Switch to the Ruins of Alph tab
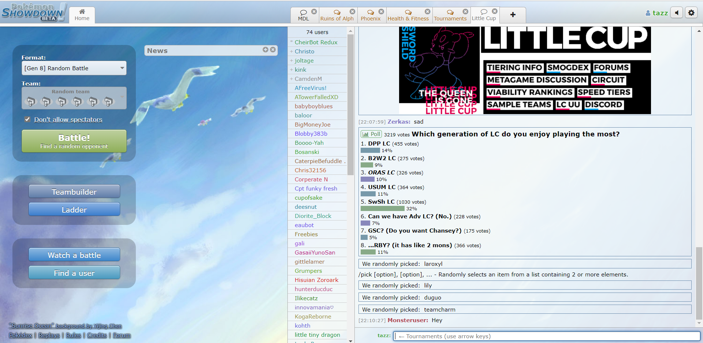 337,15
